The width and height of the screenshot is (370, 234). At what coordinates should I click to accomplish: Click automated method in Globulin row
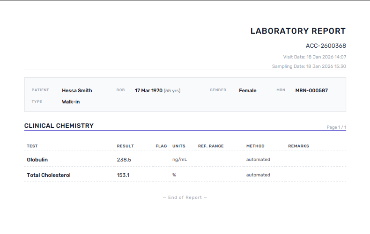[x=258, y=160]
